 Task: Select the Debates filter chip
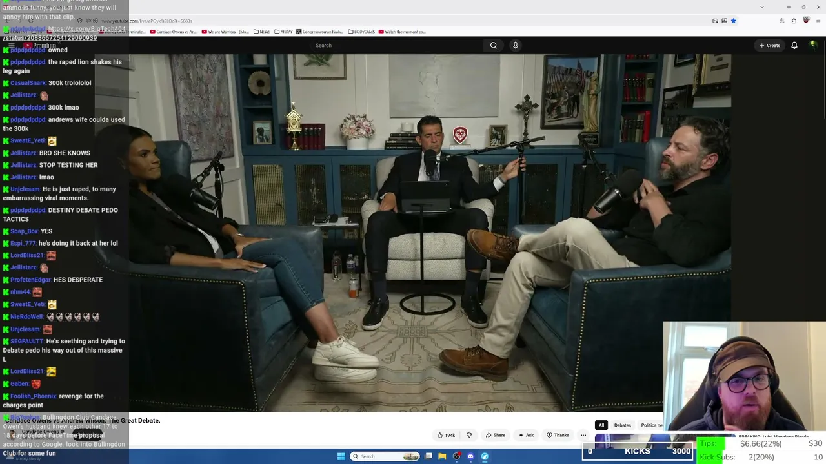point(623,425)
